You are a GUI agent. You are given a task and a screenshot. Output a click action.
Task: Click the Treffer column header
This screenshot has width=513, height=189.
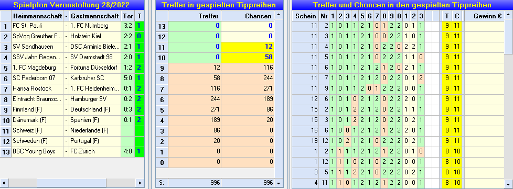tap(195, 16)
